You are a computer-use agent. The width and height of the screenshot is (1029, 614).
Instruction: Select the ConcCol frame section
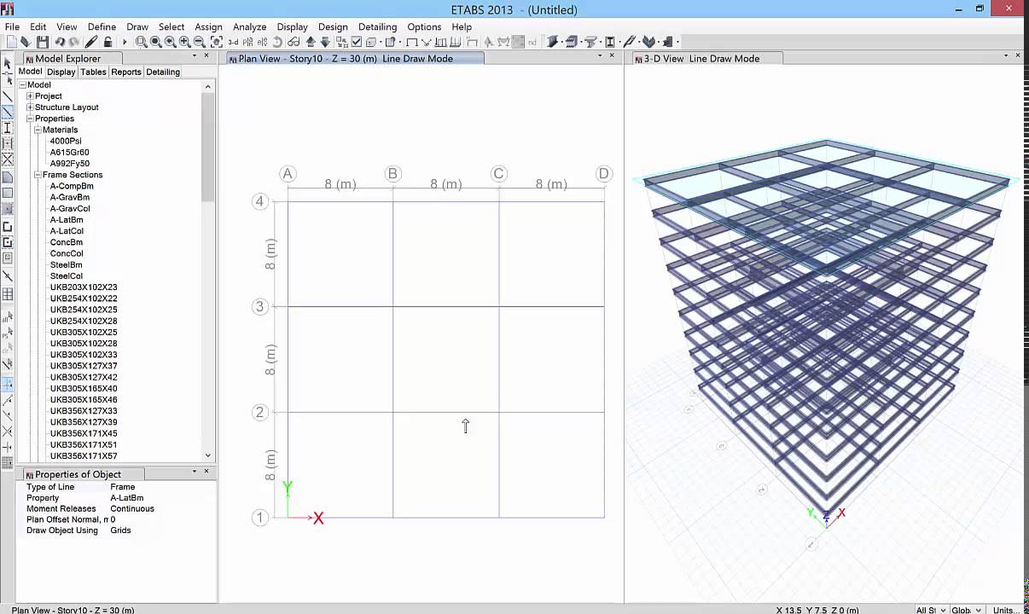(x=67, y=253)
